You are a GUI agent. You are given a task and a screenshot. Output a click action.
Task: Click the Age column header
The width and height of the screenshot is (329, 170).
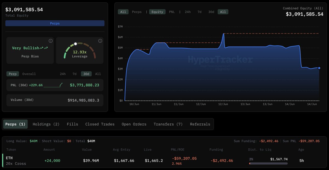coord(301,149)
